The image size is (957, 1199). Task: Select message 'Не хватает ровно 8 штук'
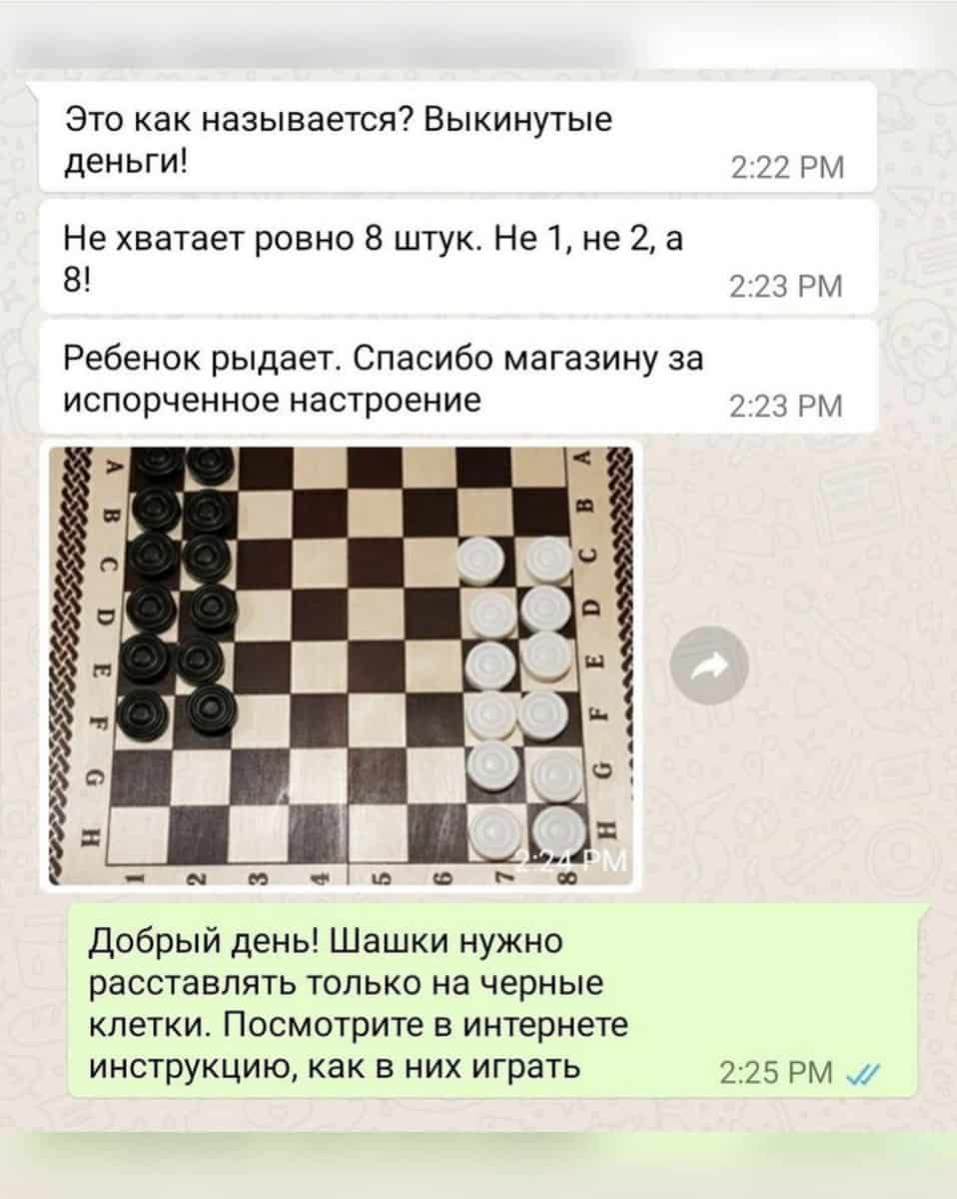click(458, 257)
